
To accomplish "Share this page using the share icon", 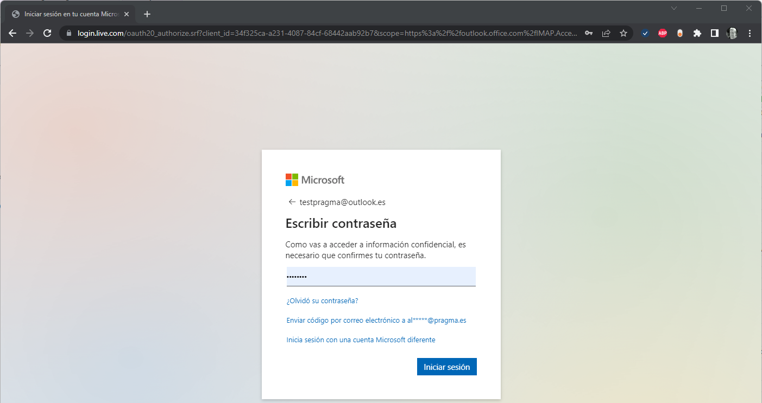I will pos(606,33).
